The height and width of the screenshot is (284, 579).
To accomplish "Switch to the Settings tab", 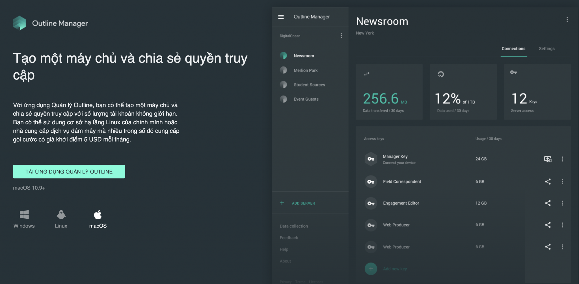I will tap(547, 49).
